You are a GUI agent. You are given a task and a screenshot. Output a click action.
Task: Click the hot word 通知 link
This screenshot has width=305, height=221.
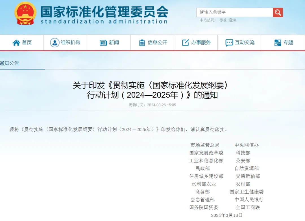(x=232, y=20)
